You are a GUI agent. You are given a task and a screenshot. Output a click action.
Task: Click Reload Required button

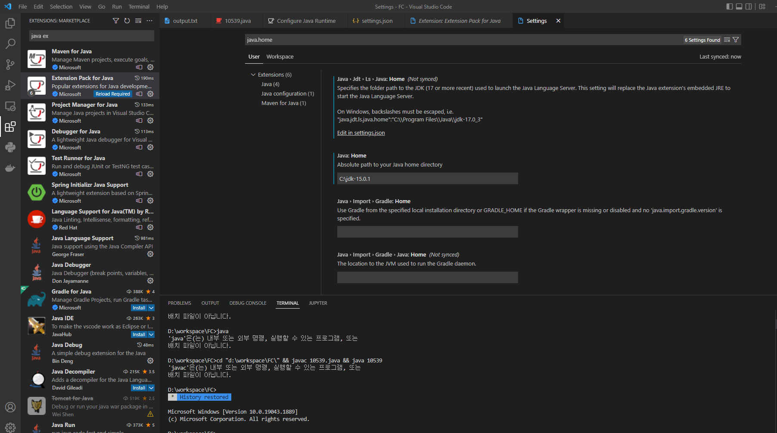click(113, 94)
